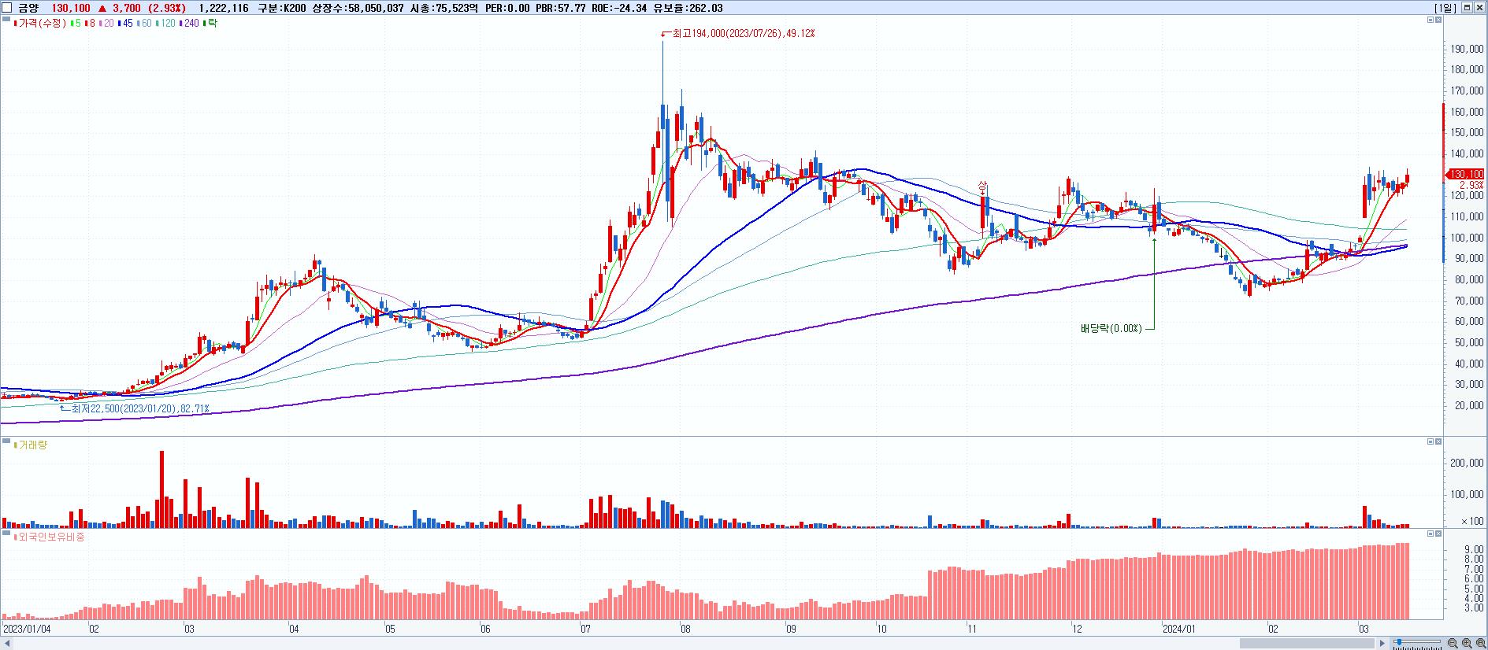
Task: Select the 20-day moving average legend
Action: [106, 24]
